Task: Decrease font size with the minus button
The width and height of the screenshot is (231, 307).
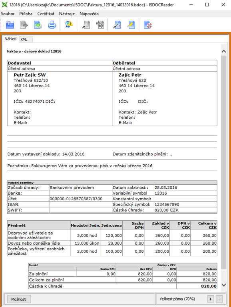Action: tap(219, 299)
